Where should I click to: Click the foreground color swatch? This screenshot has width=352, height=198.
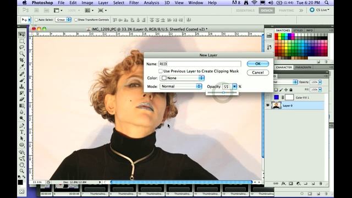(20, 182)
